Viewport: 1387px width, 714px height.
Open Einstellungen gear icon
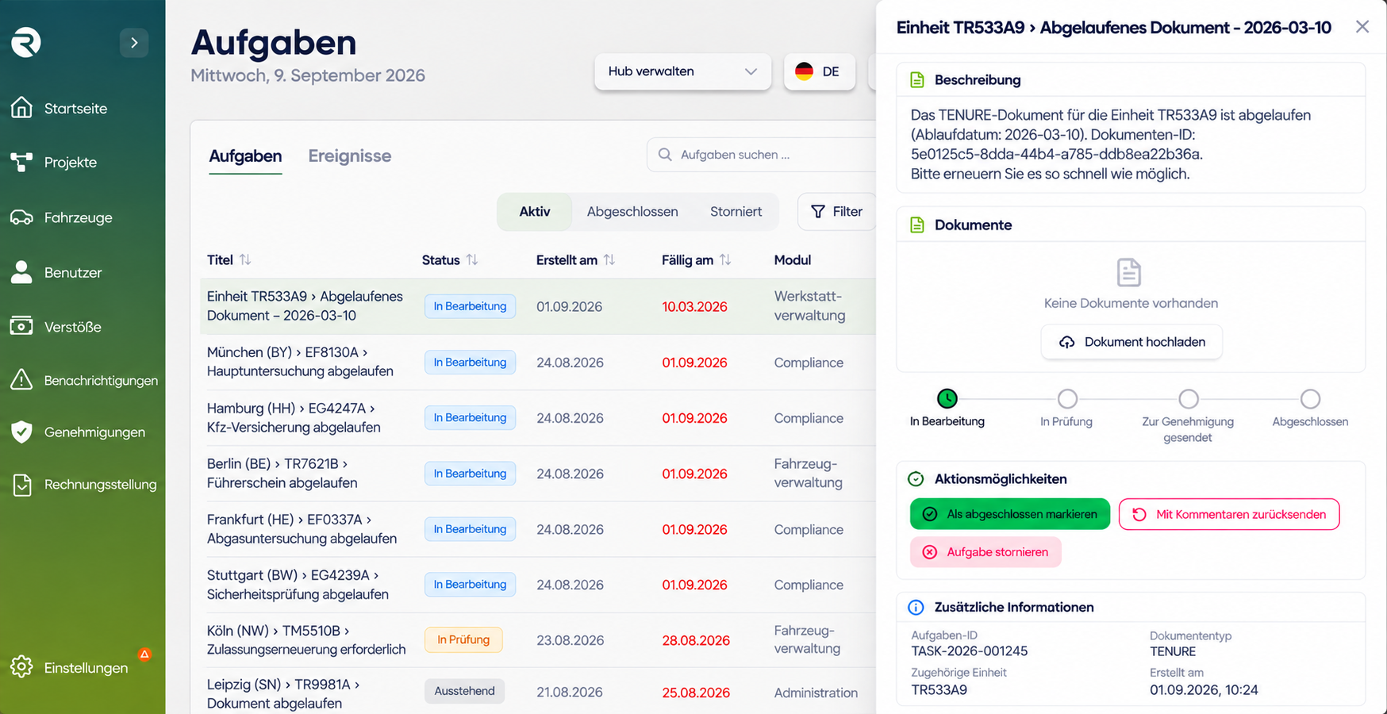click(21, 667)
